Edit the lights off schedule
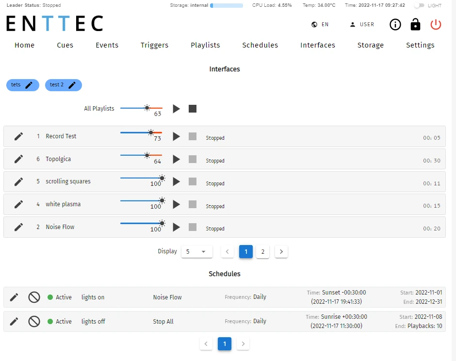 tap(14, 321)
